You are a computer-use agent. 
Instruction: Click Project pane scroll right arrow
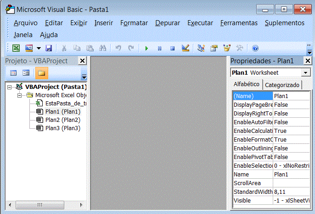[81, 205]
